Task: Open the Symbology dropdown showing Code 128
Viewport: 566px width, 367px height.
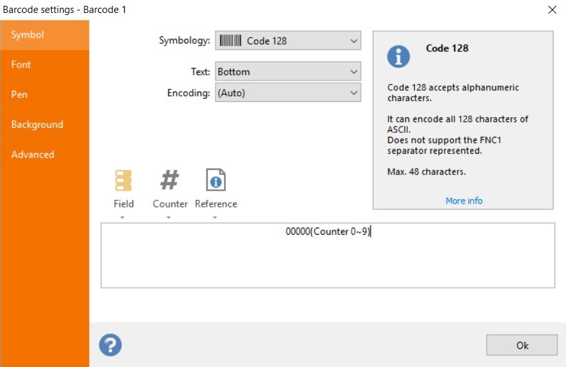Action: (x=288, y=40)
